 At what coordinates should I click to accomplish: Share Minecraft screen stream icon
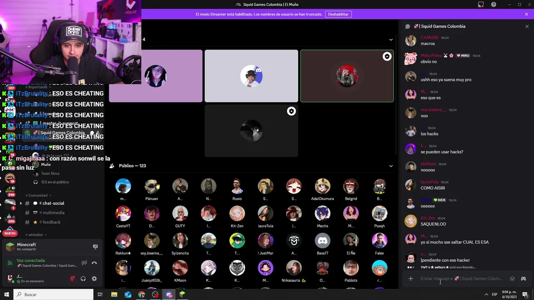pos(95,247)
